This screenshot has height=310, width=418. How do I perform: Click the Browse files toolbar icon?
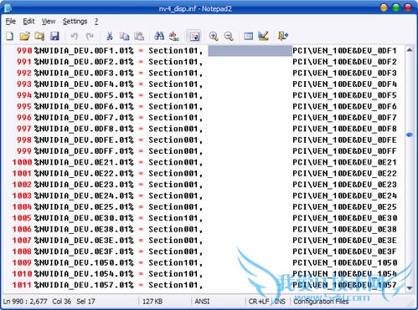point(39,36)
